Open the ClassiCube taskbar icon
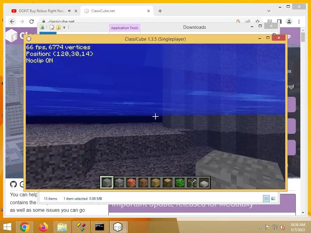Screen dimensions: 311x233 click(x=118, y=227)
